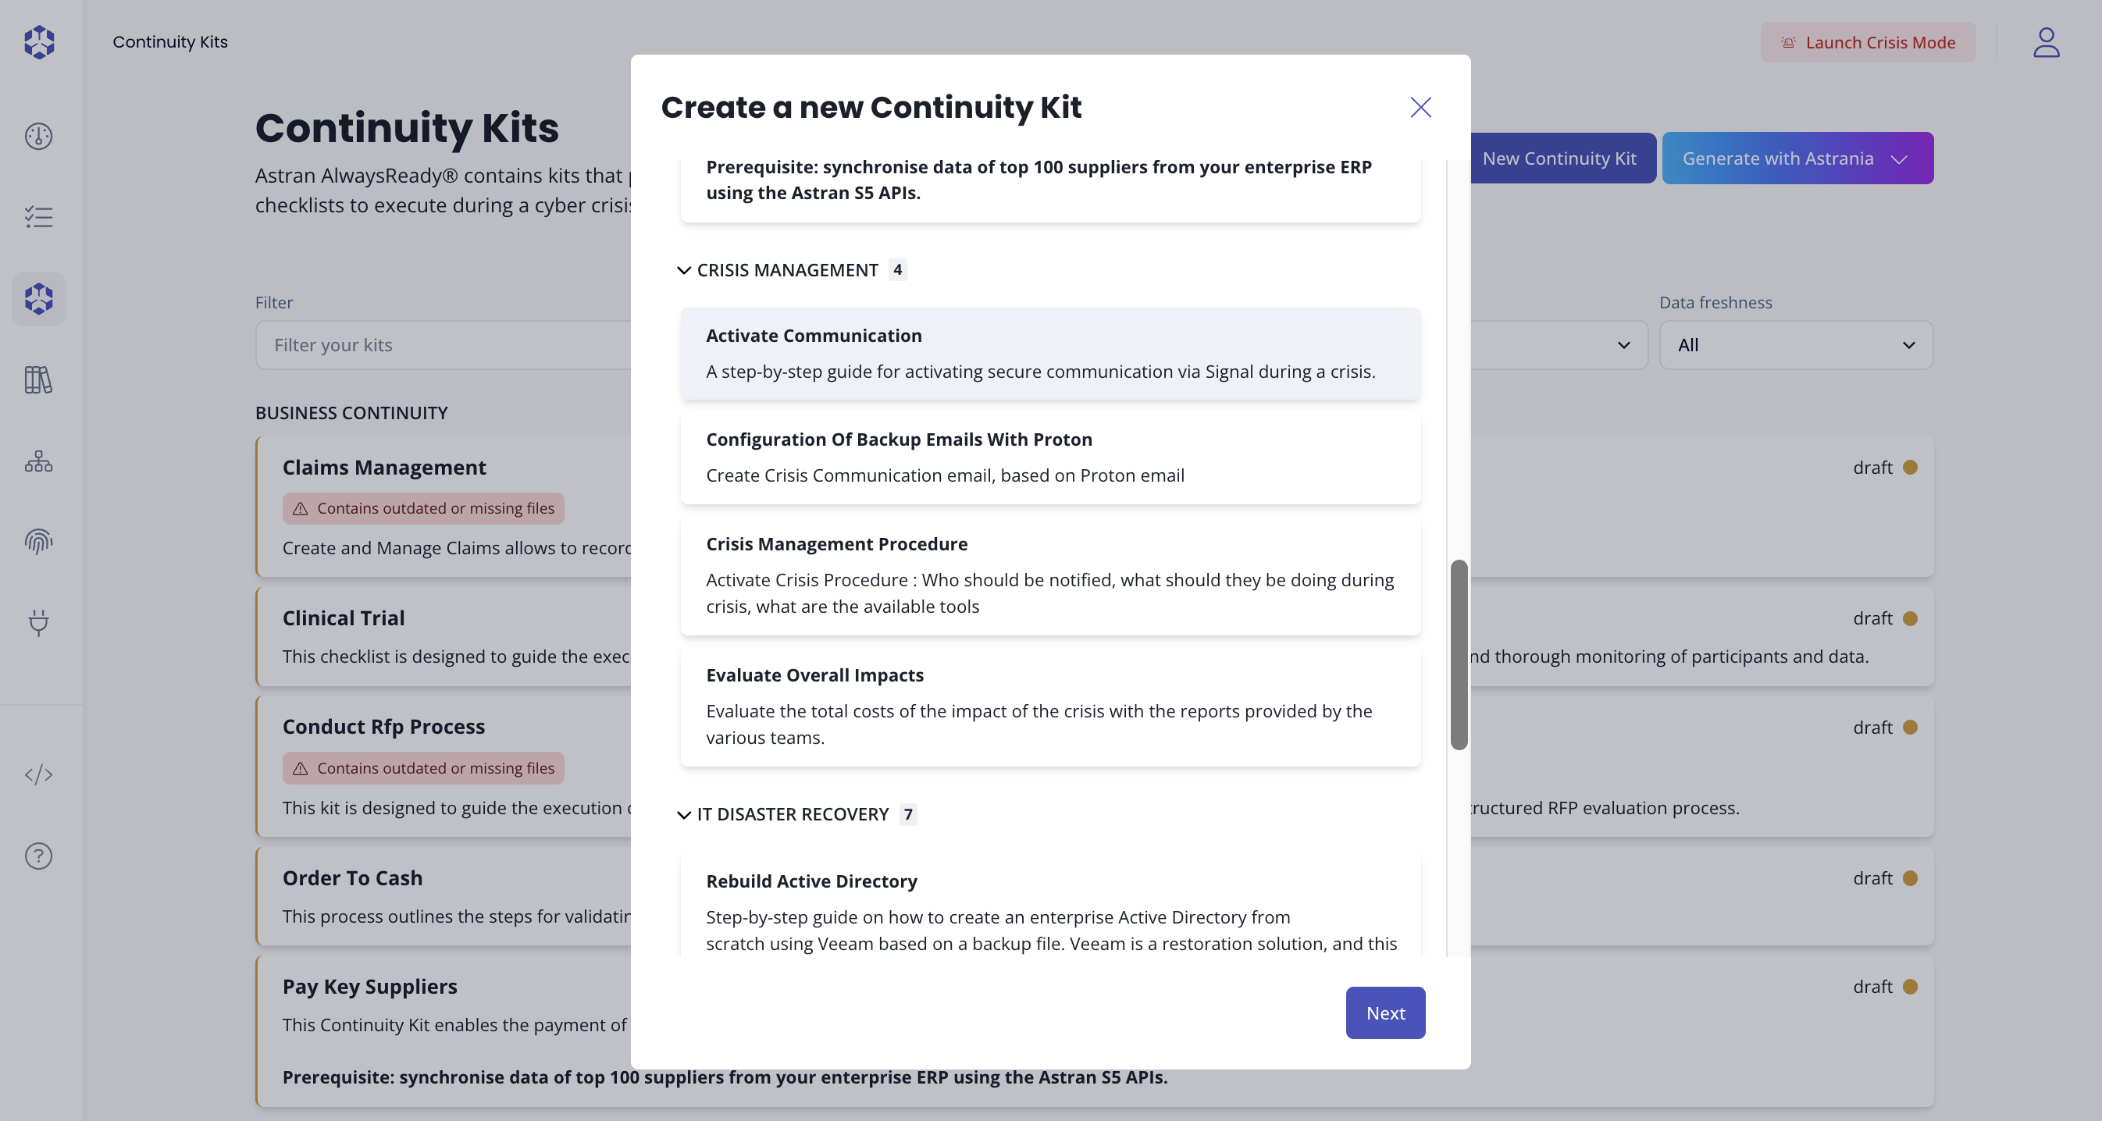
Task: Select the Activate Communication kit option
Action: coord(1049,354)
